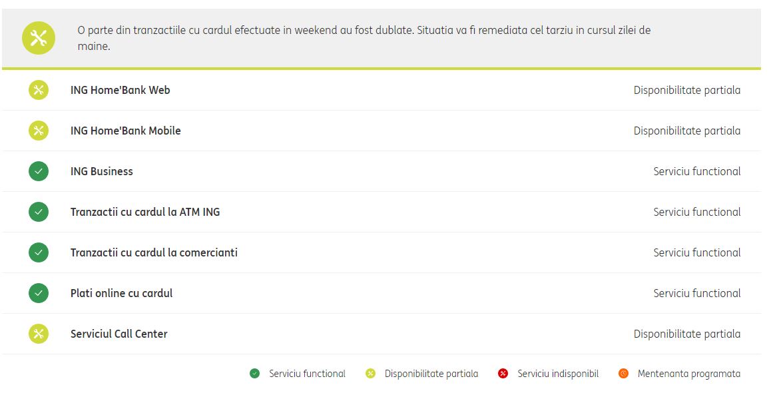Screen dimensions: 769x411
Task: Click Disponibilitate partiala status for Call Center
Action: click(x=686, y=334)
